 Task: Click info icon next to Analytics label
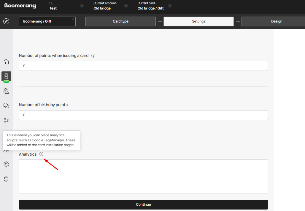(x=42, y=154)
